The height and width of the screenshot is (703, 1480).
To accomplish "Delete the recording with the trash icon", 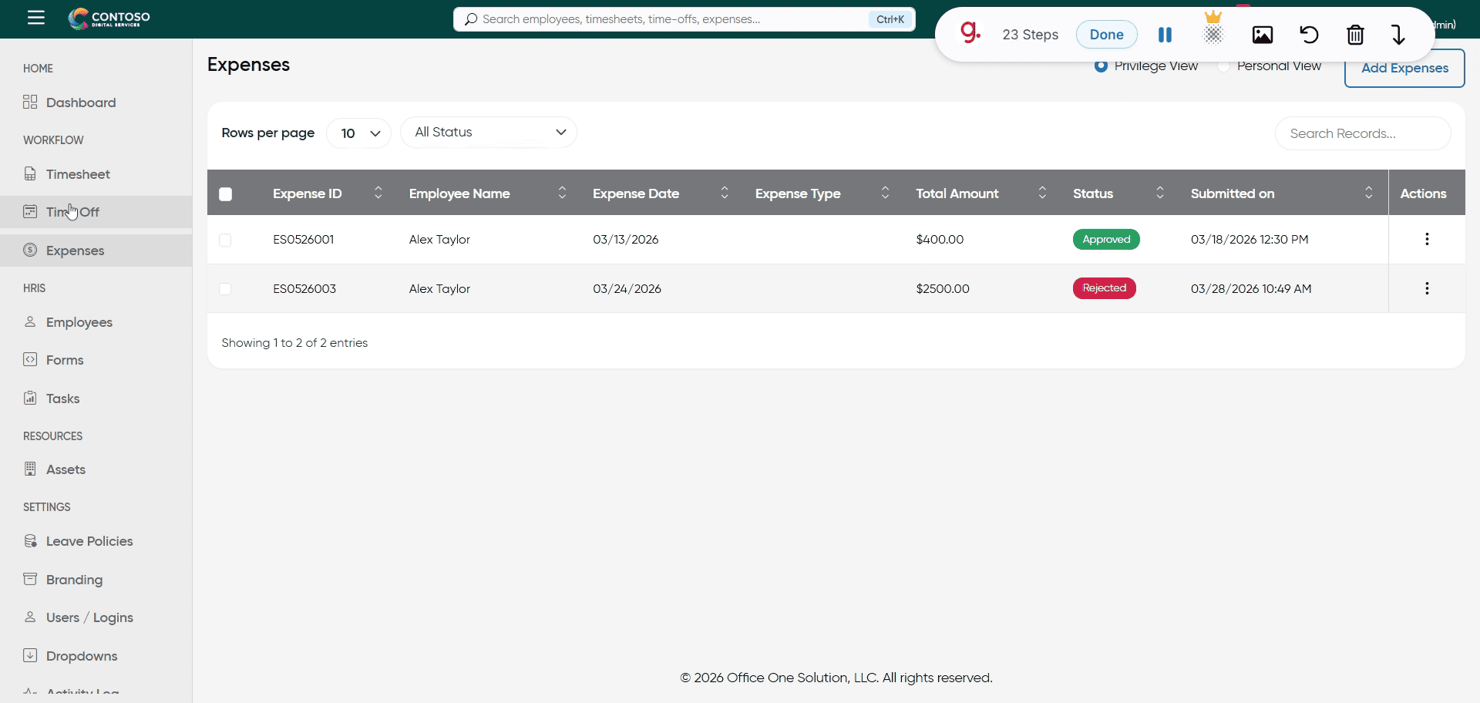I will click(1355, 35).
